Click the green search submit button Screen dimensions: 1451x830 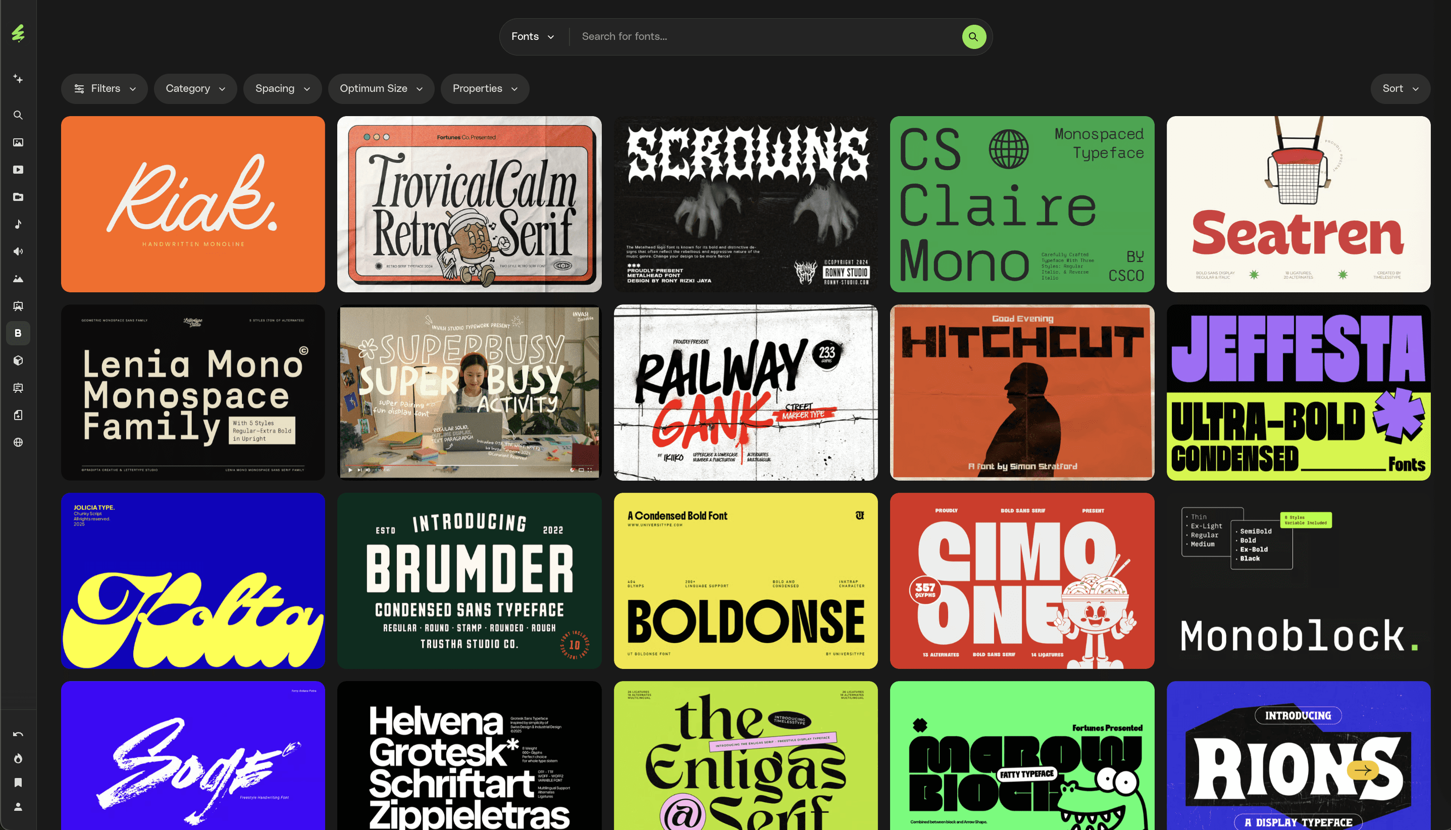(973, 36)
